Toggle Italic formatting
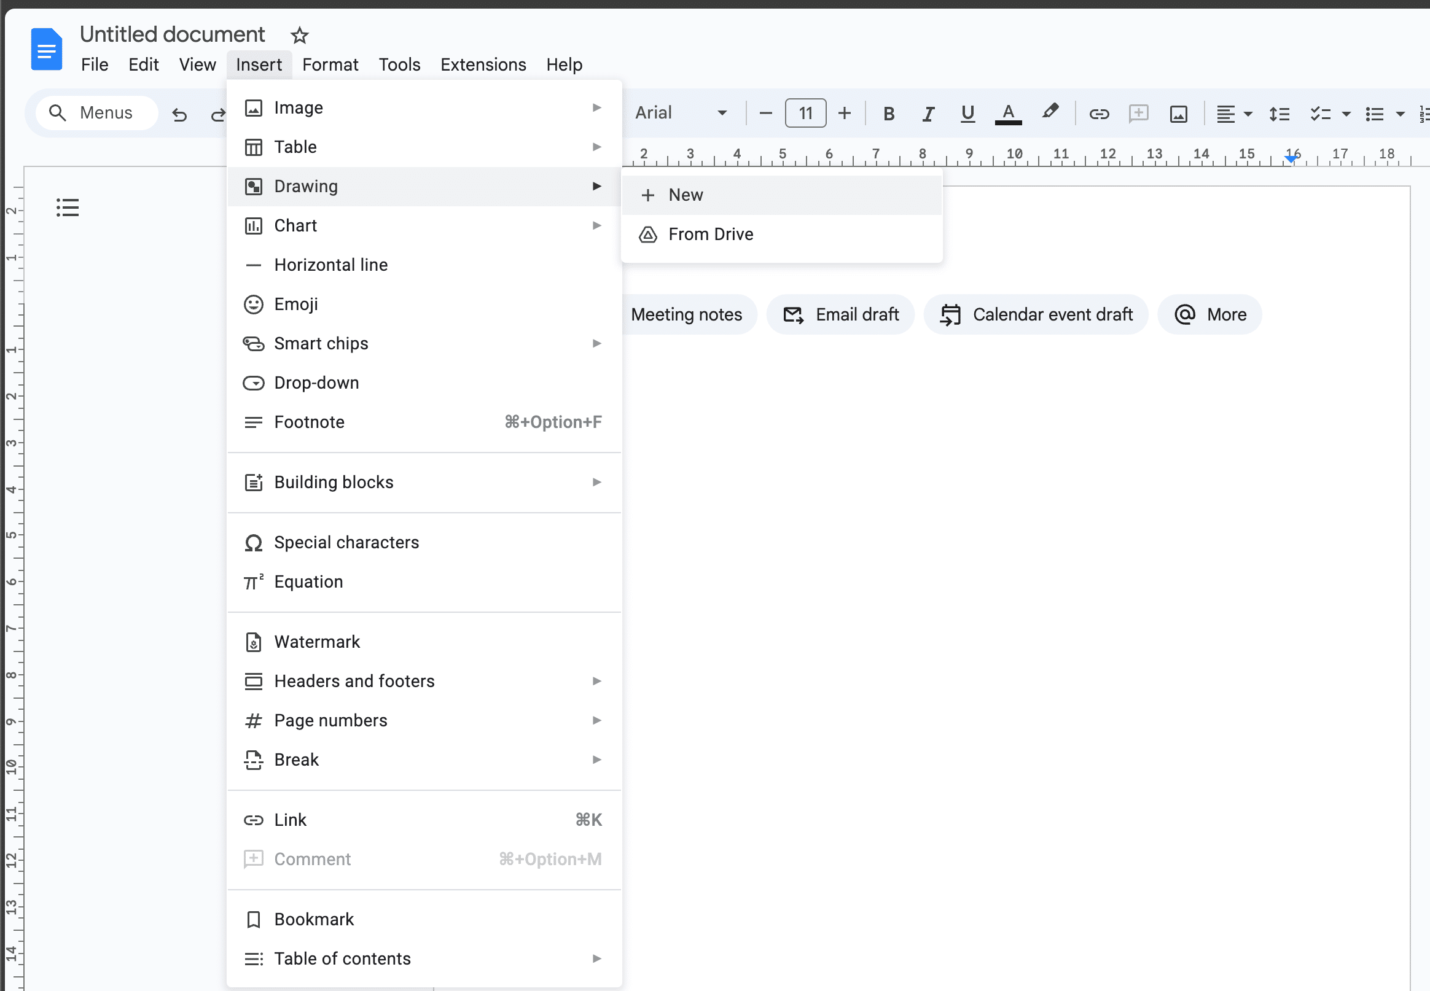This screenshot has height=991, width=1430. (928, 114)
